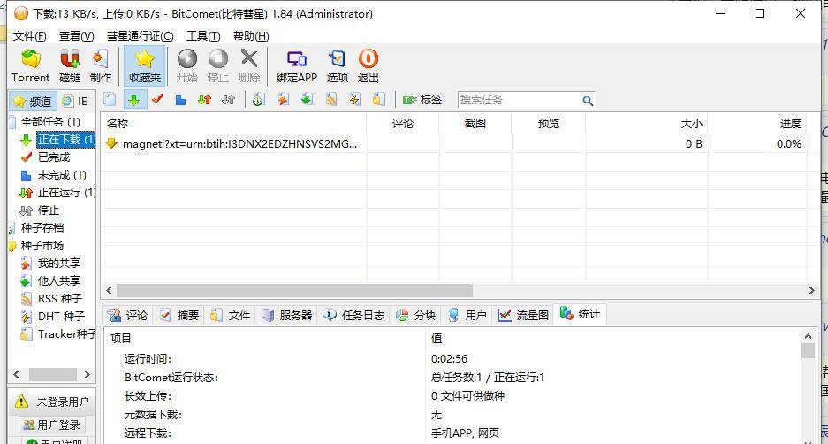Open the 帮助(H) menu
Viewport: 828px width, 444px height.
point(251,36)
